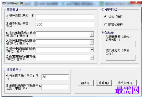Click the 缆风绳拉力 result box

pyautogui.click(x=120, y=58)
